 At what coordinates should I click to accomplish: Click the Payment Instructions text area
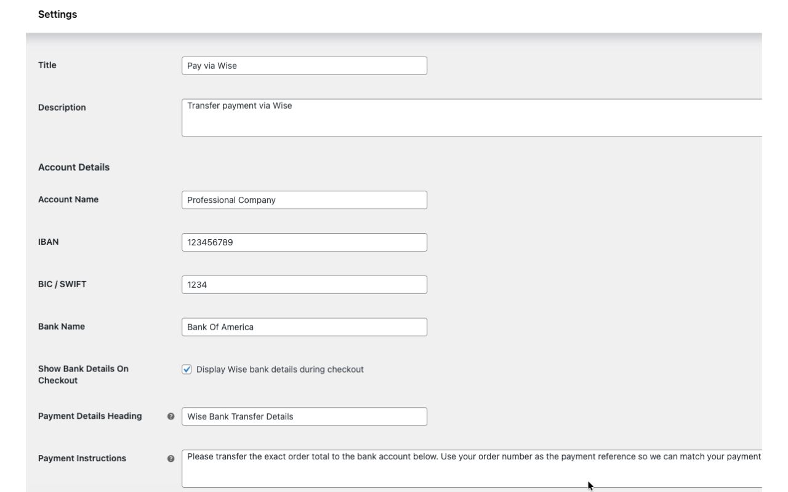click(472, 469)
